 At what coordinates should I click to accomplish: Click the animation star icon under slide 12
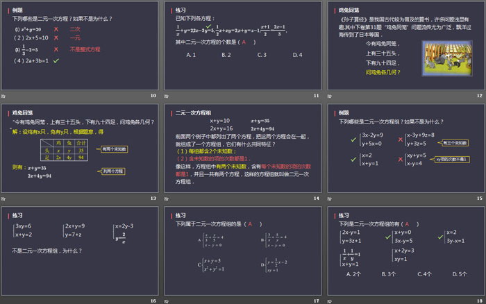[x=330, y=96]
